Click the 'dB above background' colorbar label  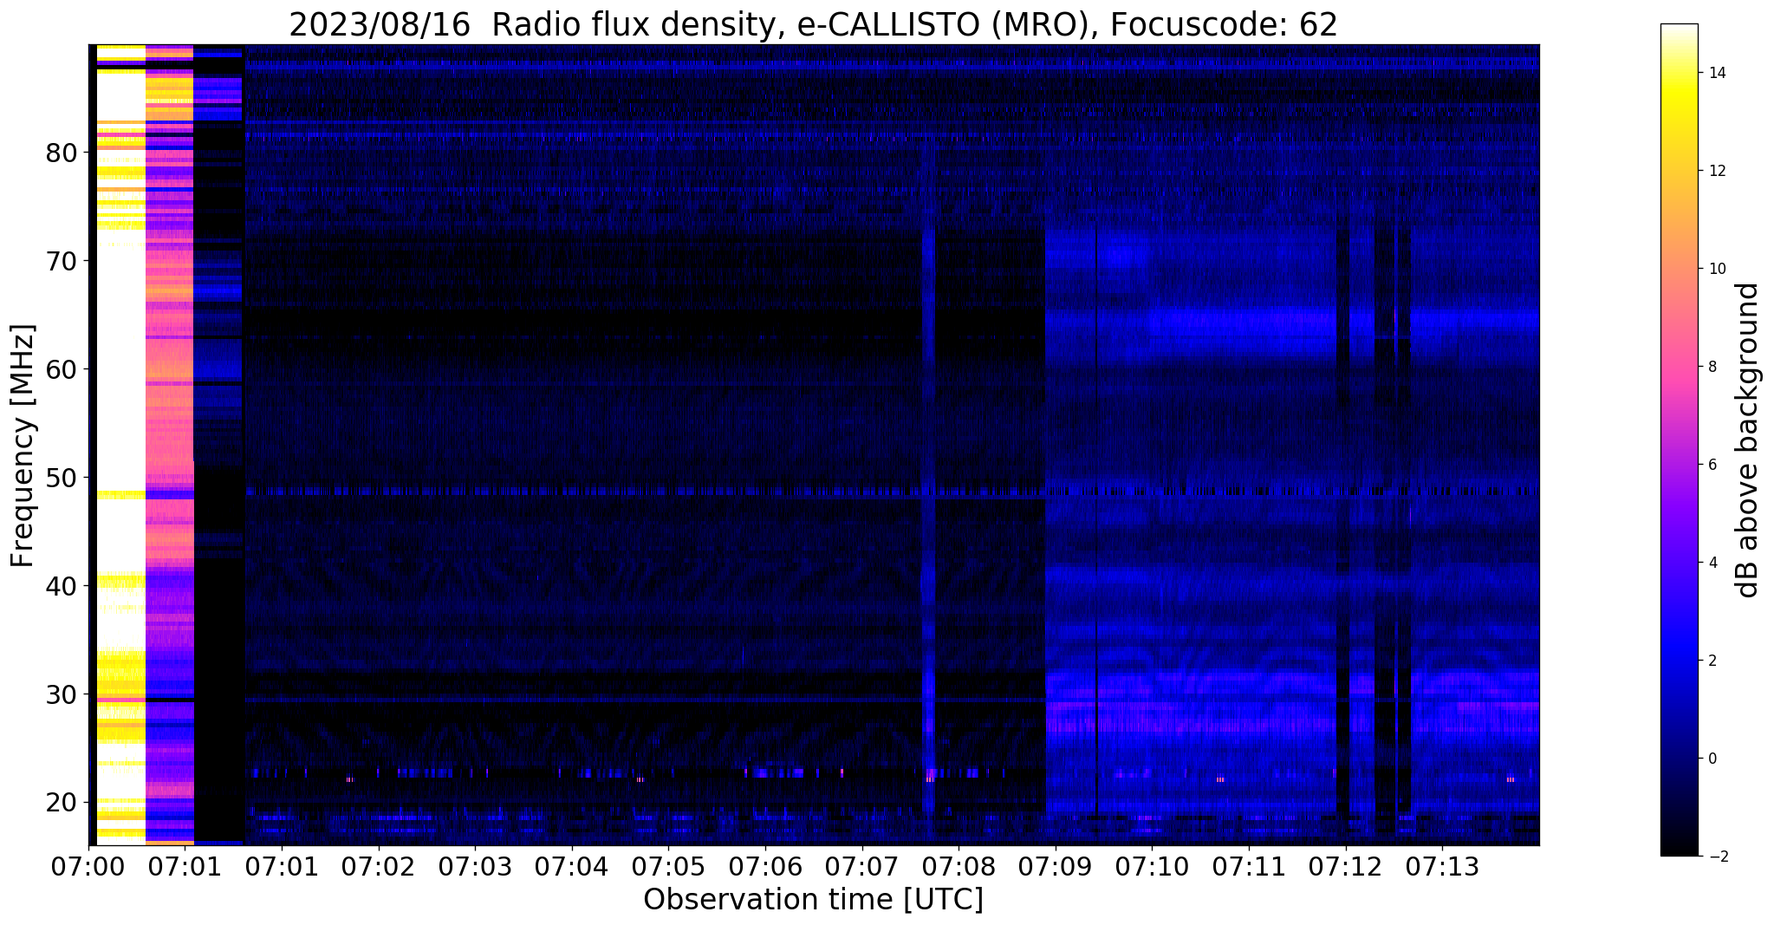click(x=1748, y=440)
